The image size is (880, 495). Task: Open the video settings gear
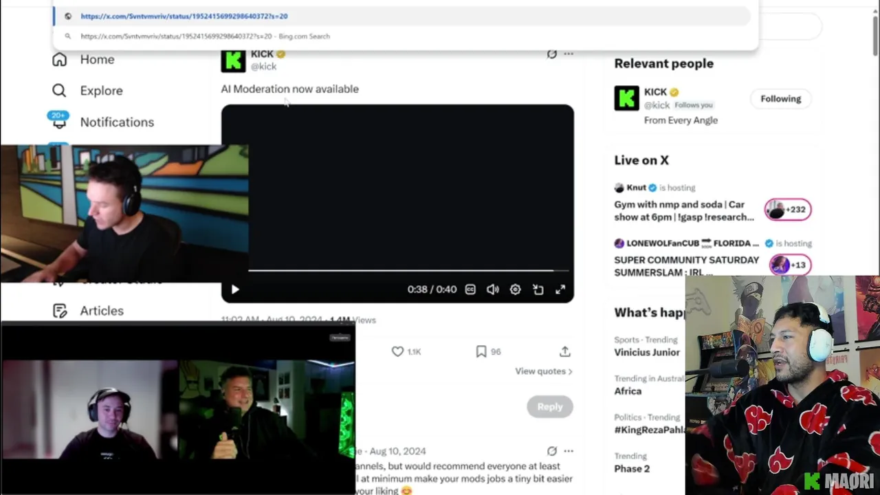515,289
